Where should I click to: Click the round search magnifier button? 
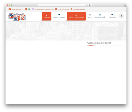[x=121, y=16]
